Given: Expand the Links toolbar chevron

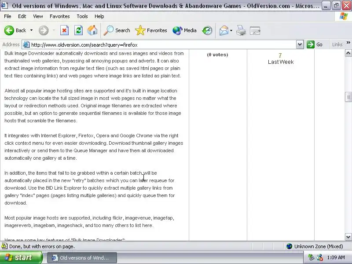Looking at the screenshot, I should (348, 43).
